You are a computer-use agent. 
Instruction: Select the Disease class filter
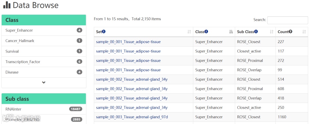12,72
